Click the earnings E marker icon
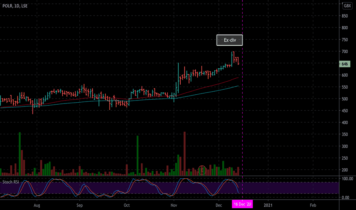The image size is (356, 210). click(202, 170)
